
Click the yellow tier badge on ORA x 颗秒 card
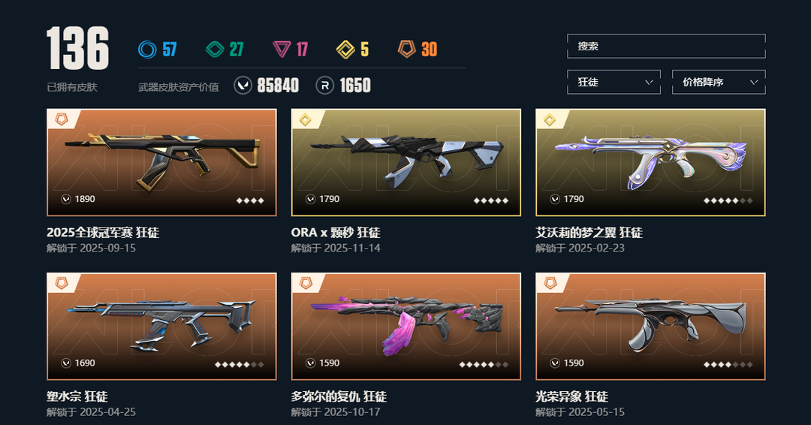pyautogui.click(x=306, y=120)
